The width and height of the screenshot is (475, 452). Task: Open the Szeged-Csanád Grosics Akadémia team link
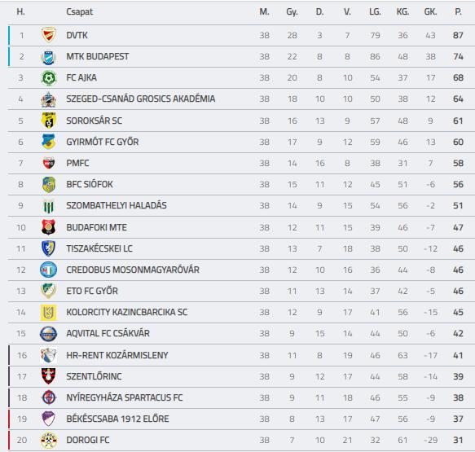141,99
